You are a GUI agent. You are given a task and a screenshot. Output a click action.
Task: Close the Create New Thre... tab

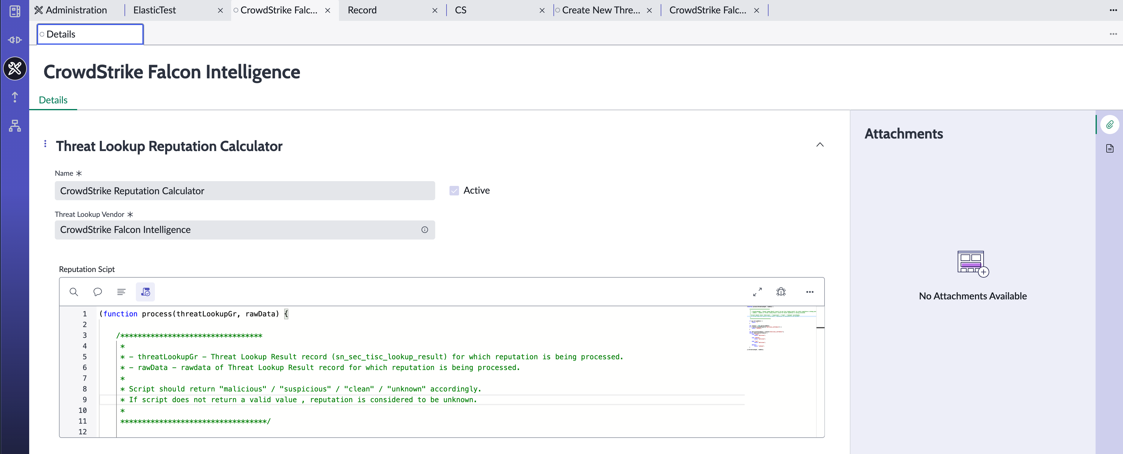point(649,10)
